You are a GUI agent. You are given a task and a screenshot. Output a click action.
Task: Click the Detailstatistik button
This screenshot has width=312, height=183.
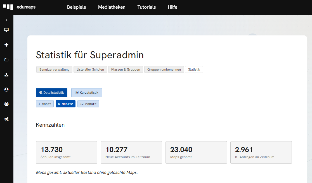(51, 93)
